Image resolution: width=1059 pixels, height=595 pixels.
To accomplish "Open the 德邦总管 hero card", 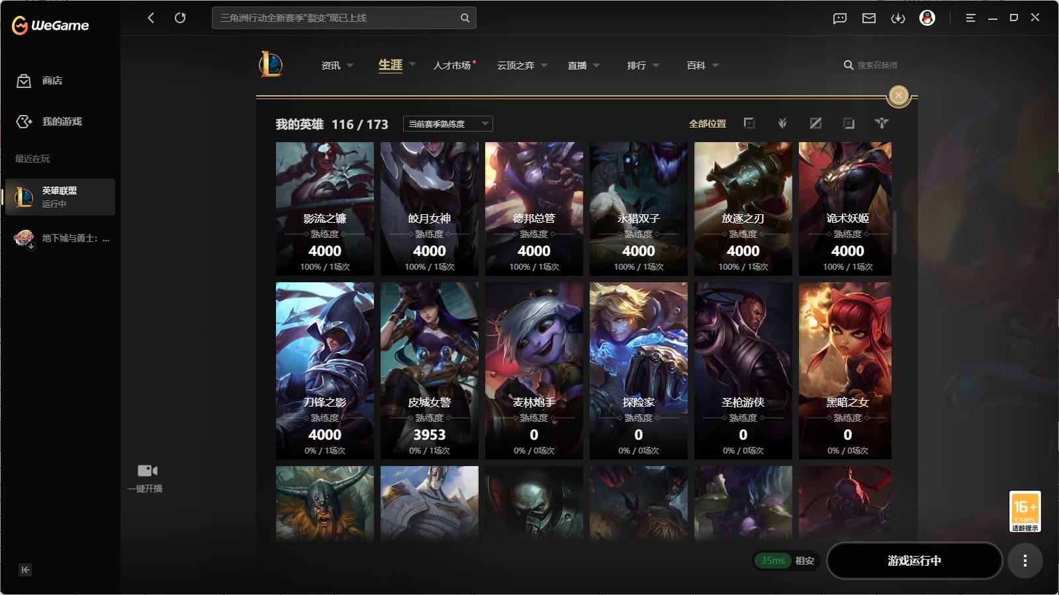I will (534, 209).
